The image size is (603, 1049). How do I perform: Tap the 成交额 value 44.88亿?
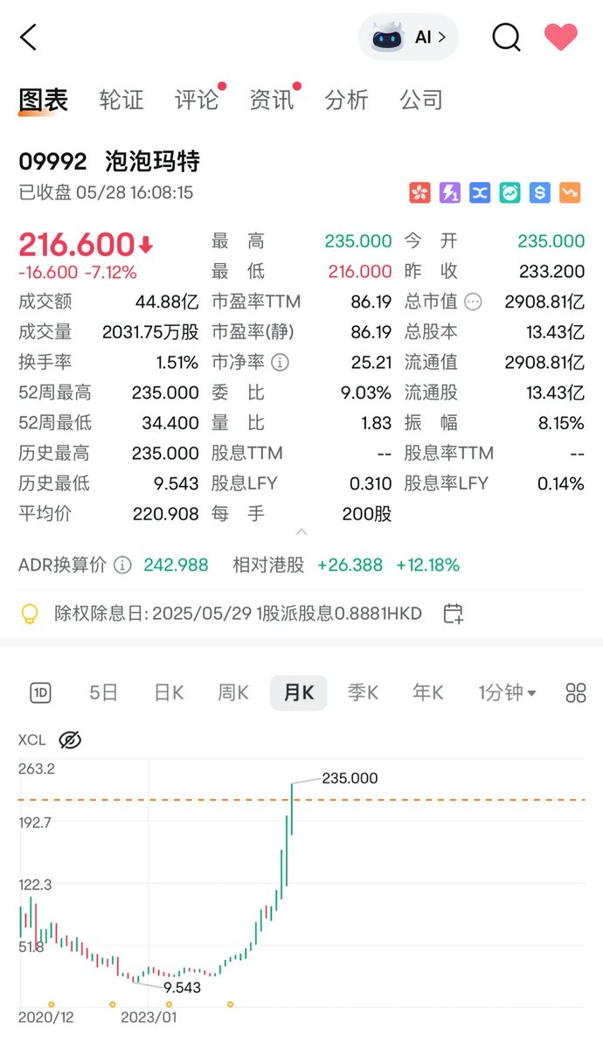[167, 302]
